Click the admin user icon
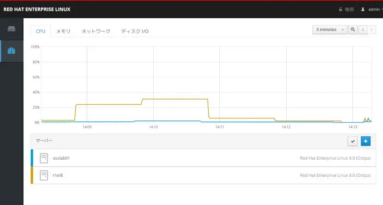This screenshot has width=383, height=205. coord(363,9)
